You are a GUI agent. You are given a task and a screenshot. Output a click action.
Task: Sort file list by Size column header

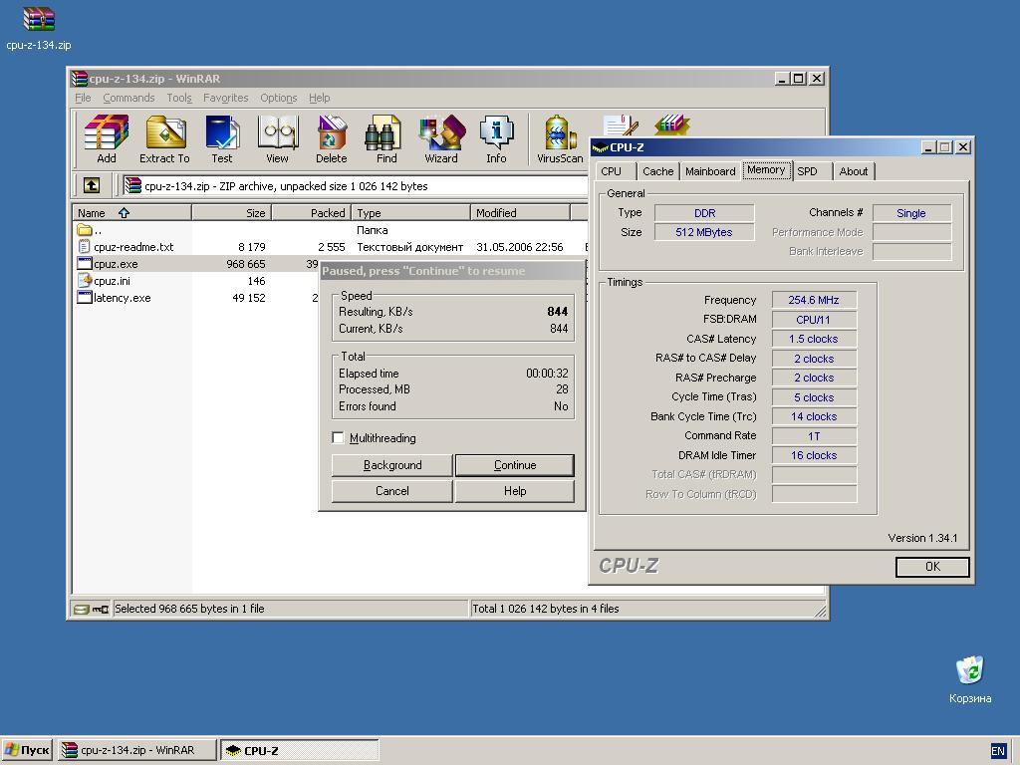pos(231,213)
